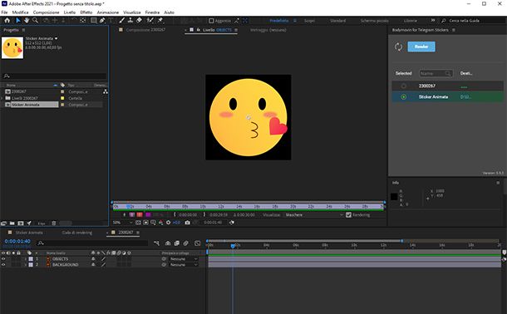This screenshot has width=507, height=314.
Task: Open the Maschere view dropdown
Action: [x=313, y=215]
